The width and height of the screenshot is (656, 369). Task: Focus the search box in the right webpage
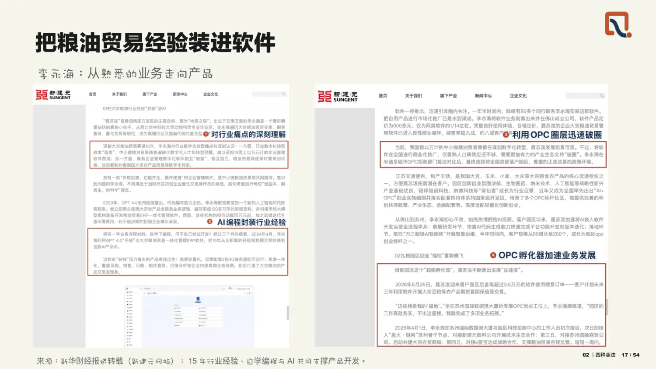(x=585, y=96)
